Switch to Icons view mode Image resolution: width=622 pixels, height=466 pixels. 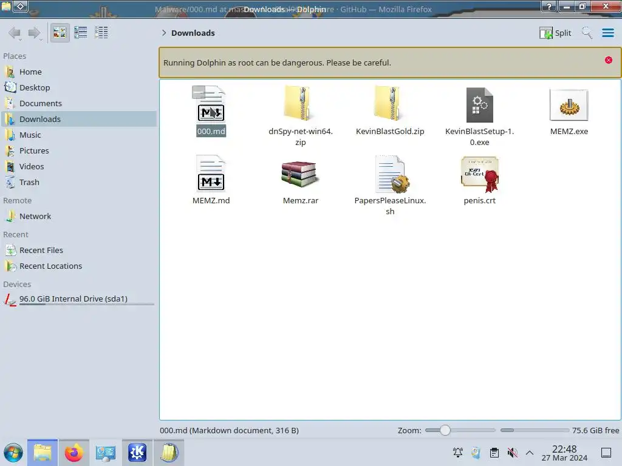click(x=60, y=33)
